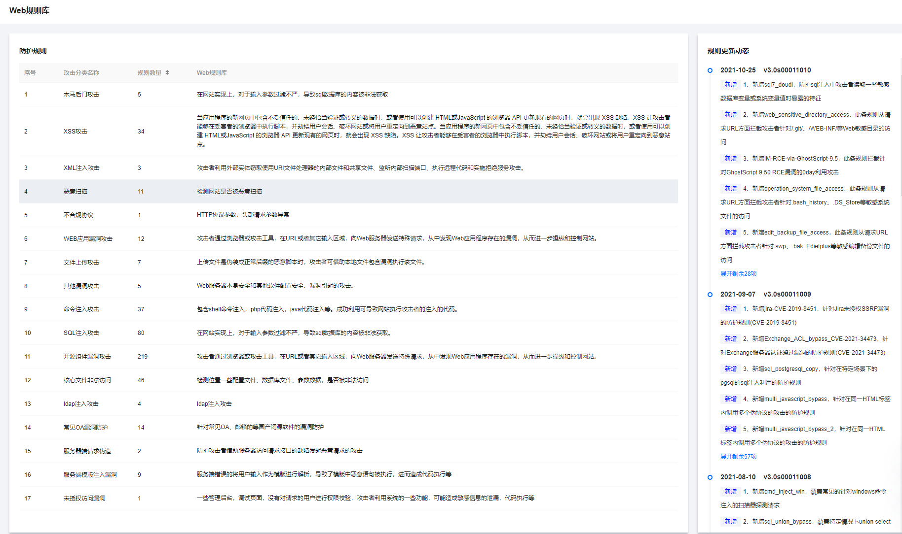Image resolution: width=902 pixels, height=534 pixels.
Task: Select the WEB应用漏洞攻击 category name
Action: point(88,239)
